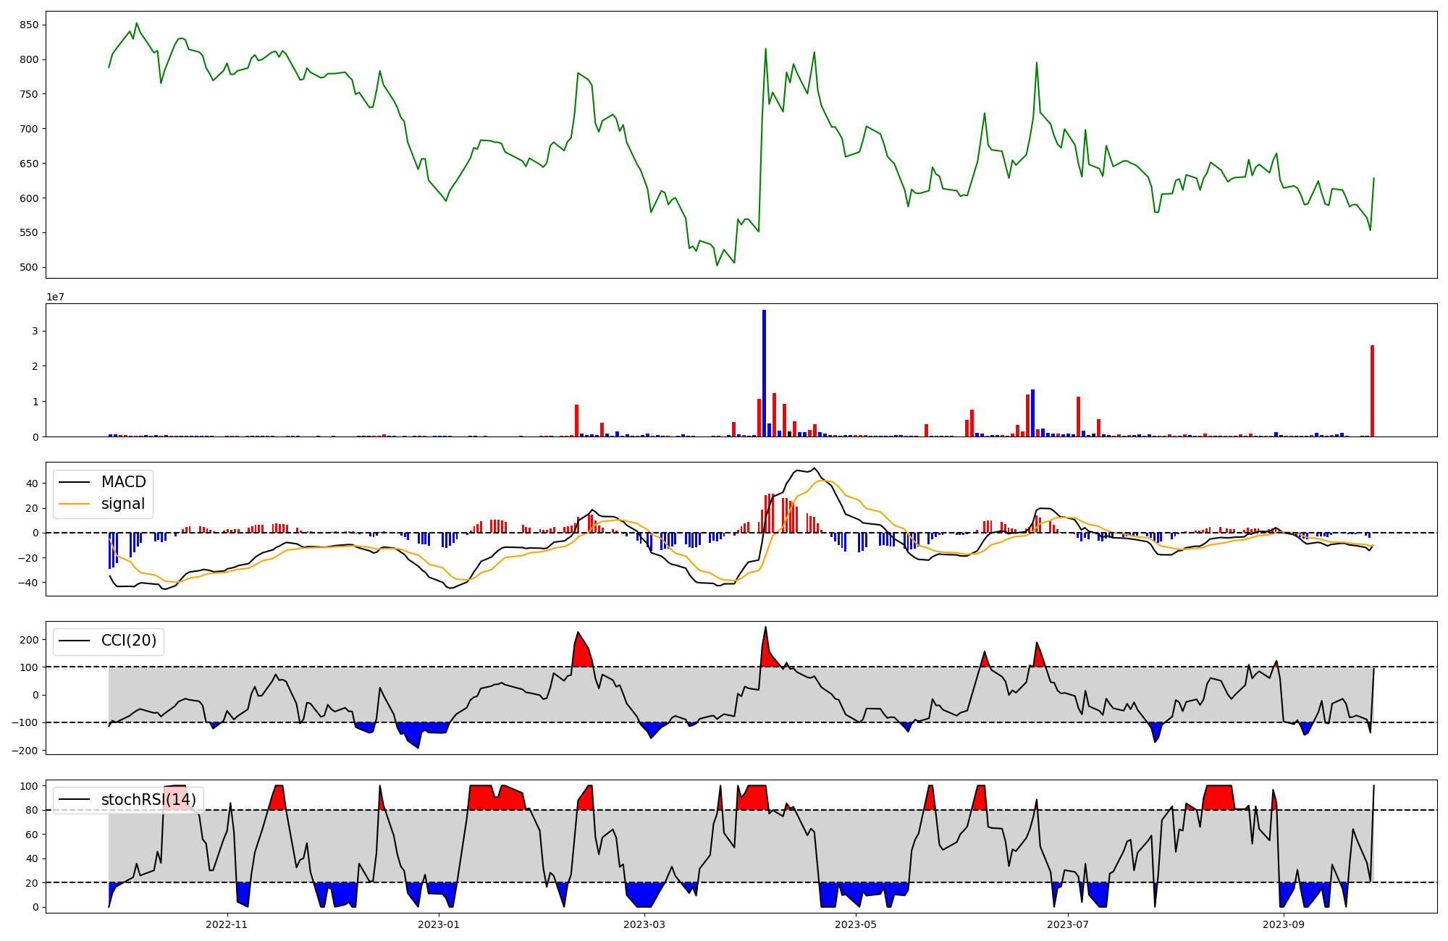Click the tallest blue volume bar
Screen dimensions: 1448x941
[764, 373]
